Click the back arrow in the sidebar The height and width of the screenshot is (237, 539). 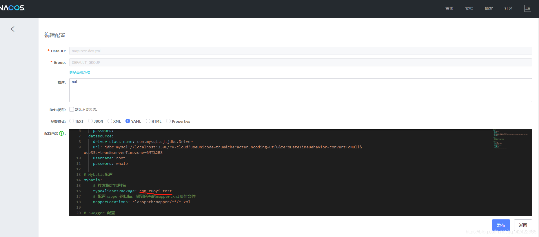(x=12, y=29)
